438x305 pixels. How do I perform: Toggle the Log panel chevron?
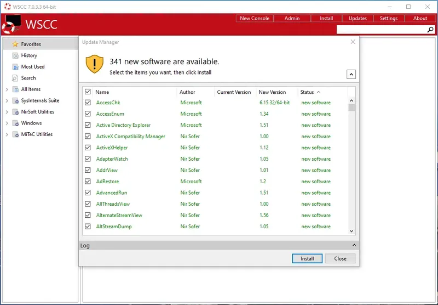[354, 245]
